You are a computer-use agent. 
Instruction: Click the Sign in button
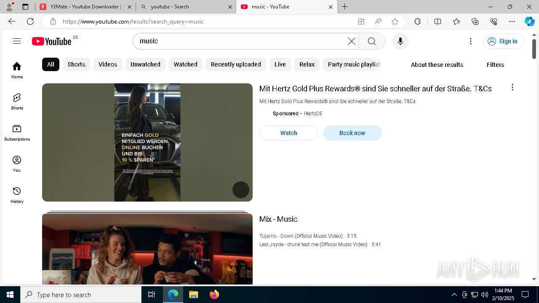click(x=503, y=41)
